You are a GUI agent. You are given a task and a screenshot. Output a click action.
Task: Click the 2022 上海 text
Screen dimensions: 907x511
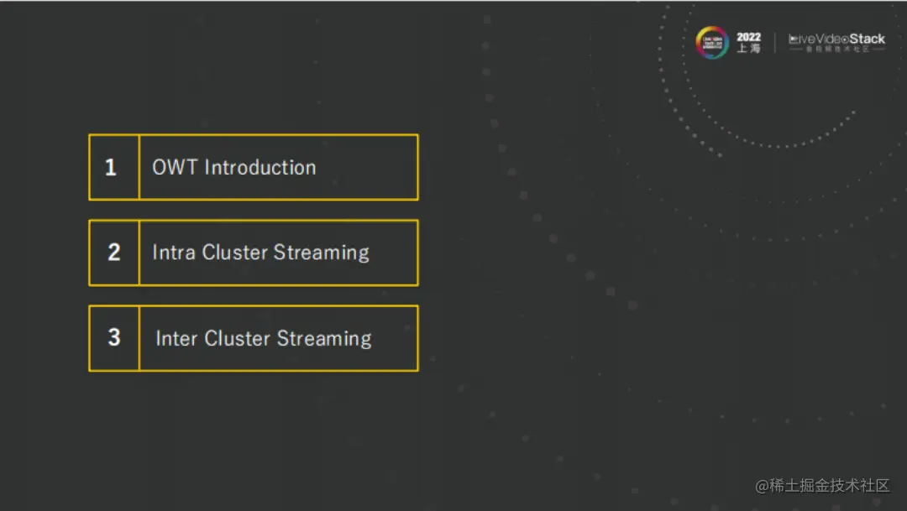coord(748,43)
